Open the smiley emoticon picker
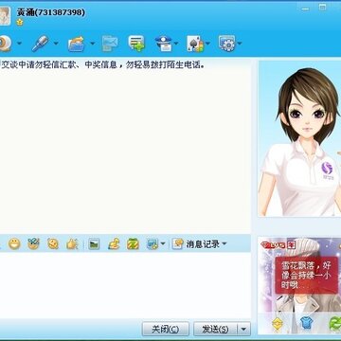This screenshot has height=341, width=341. coord(14,243)
